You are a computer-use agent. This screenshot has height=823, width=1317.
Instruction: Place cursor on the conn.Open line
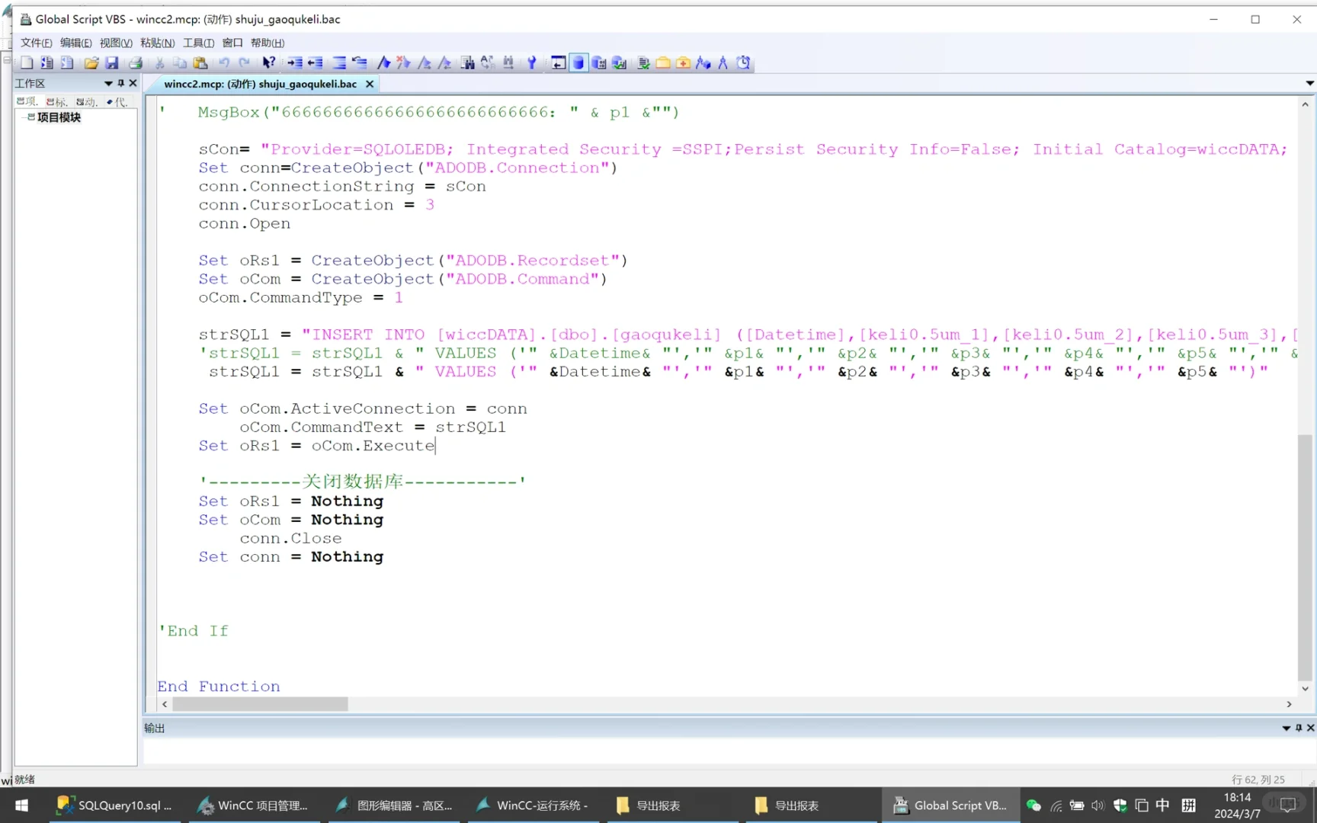[244, 223]
